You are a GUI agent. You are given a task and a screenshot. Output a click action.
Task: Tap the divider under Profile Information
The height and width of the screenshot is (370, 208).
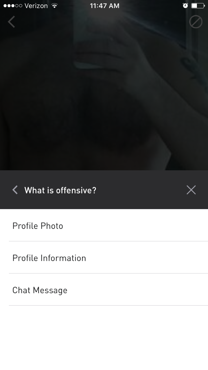pos(108,273)
